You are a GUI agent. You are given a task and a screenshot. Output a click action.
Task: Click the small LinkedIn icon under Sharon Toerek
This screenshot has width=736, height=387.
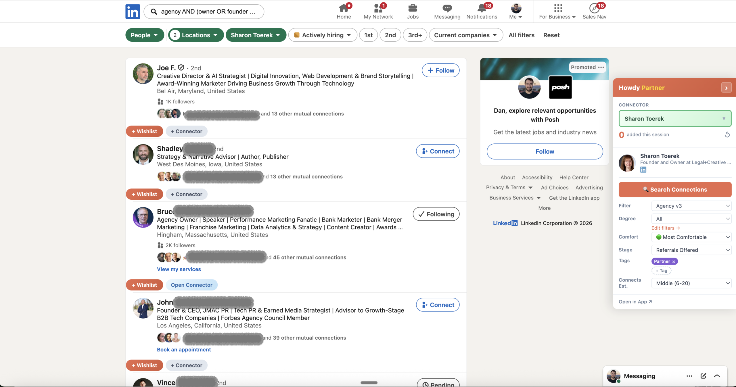coord(643,170)
